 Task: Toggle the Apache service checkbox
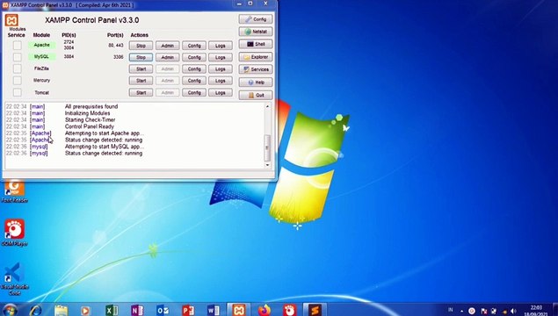click(17, 45)
